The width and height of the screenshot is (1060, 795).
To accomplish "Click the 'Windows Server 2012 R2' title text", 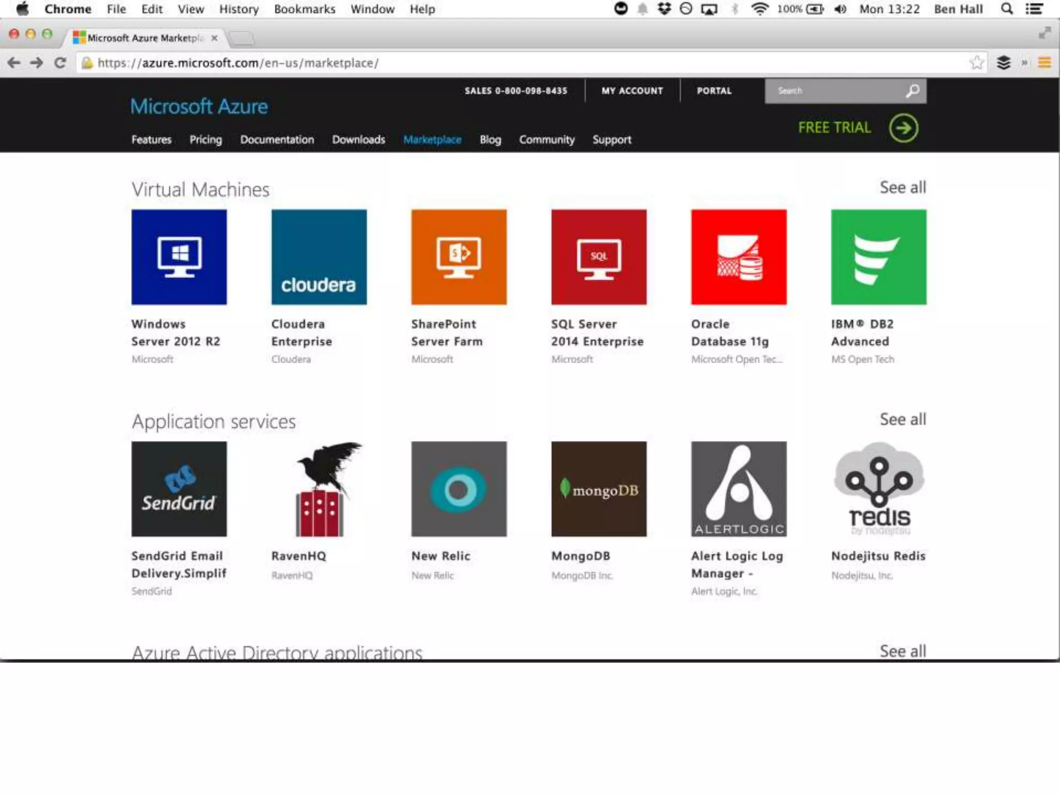I will pyautogui.click(x=176, y=333).
